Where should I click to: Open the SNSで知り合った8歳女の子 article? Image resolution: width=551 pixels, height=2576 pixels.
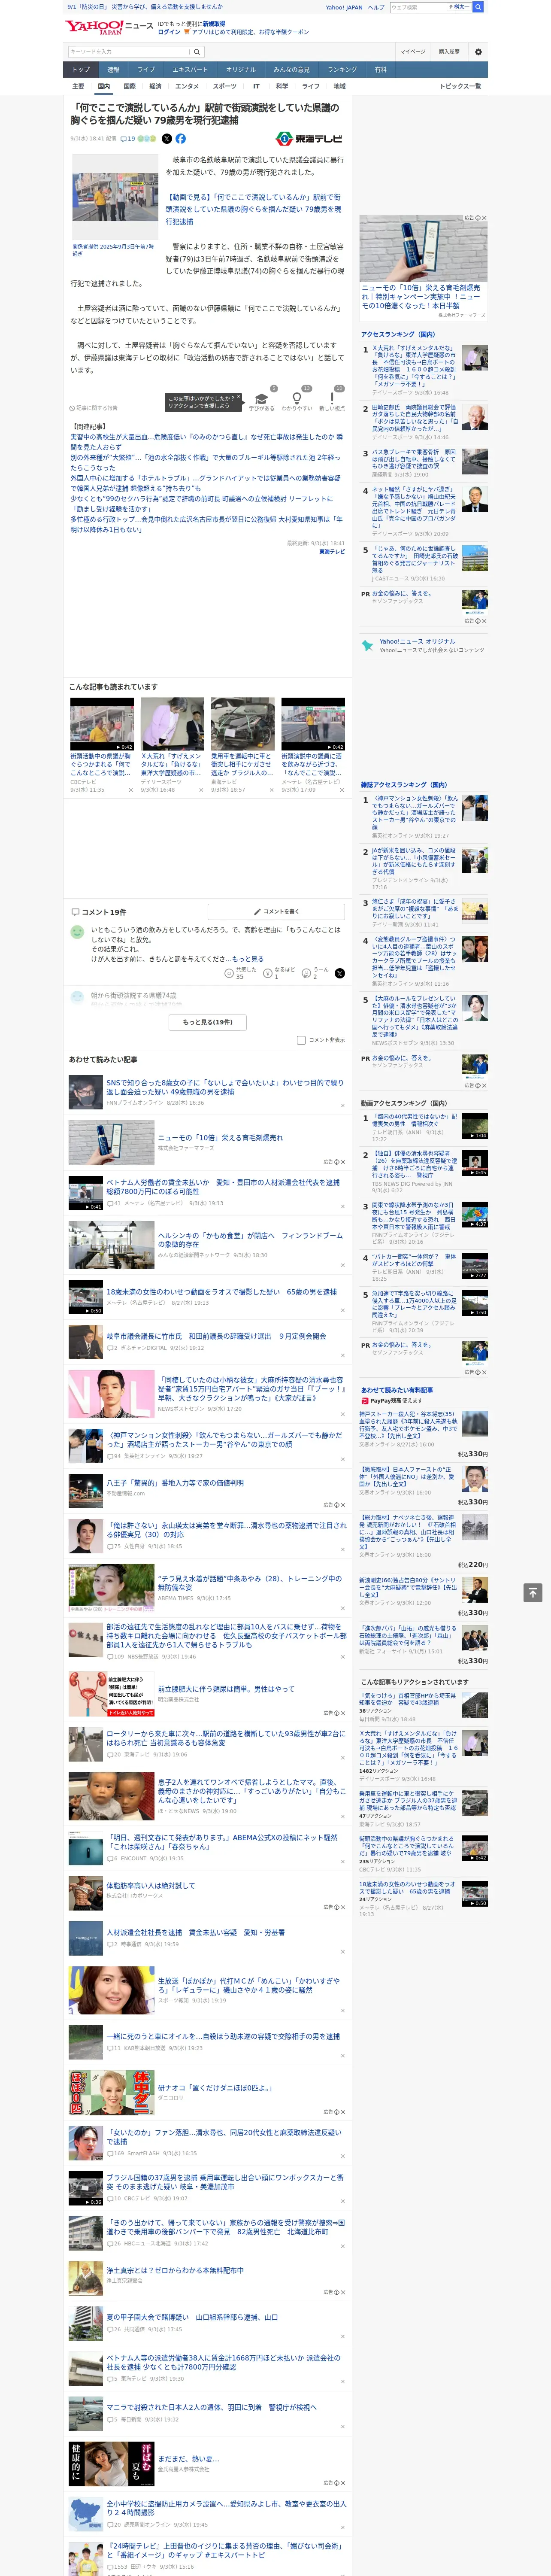225,1087
